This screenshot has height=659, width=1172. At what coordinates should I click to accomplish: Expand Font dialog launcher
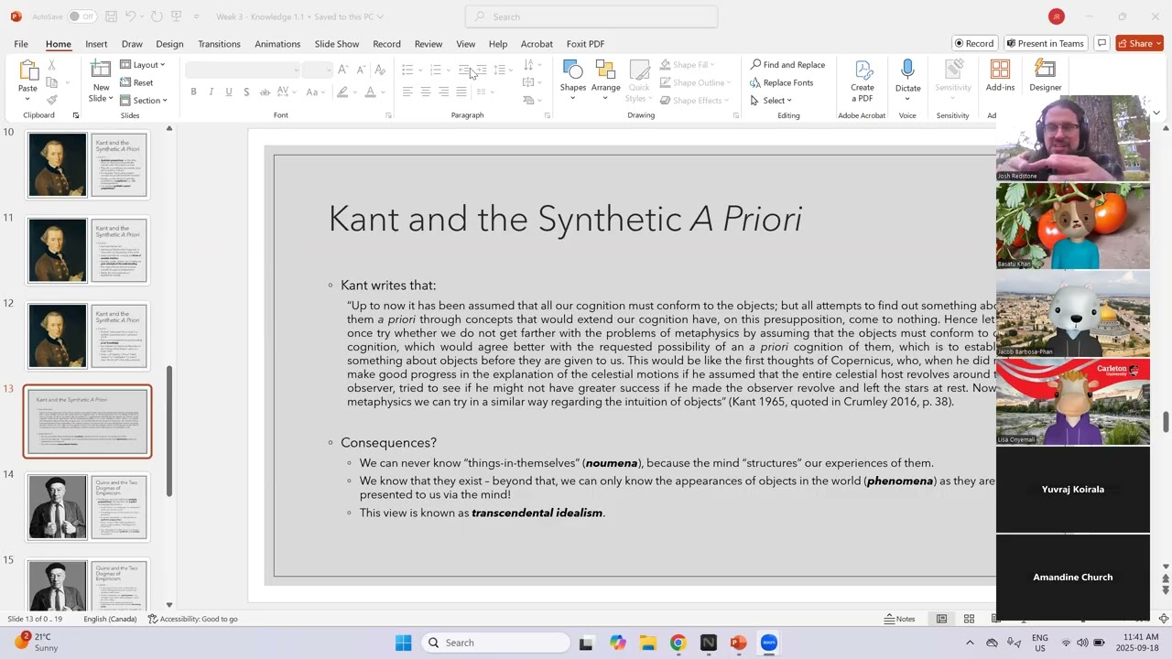(x=388, y=115)
